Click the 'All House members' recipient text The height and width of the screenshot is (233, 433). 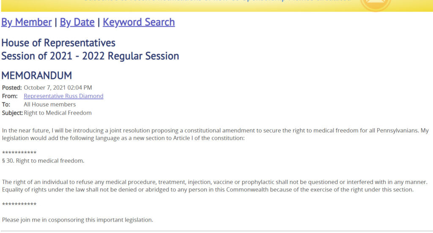50,104
